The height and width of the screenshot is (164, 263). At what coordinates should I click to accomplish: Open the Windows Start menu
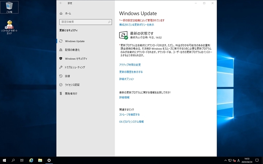[4, 160]
